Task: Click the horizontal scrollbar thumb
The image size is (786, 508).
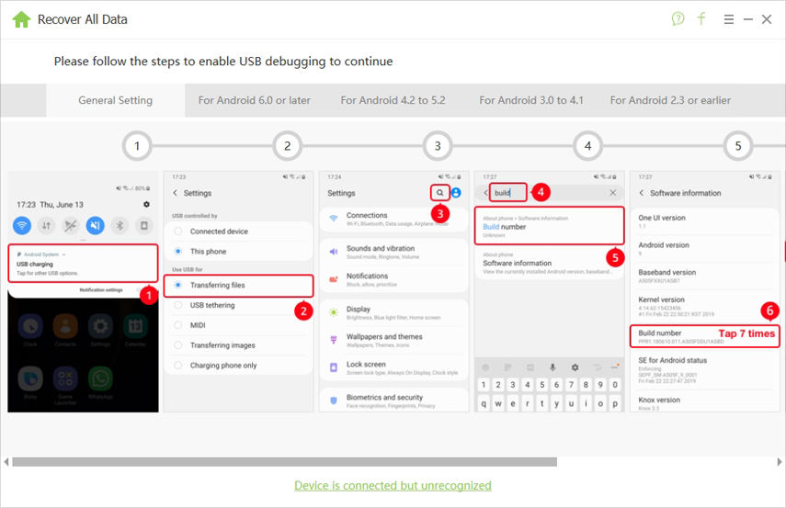Action: (x=284, y=461)
